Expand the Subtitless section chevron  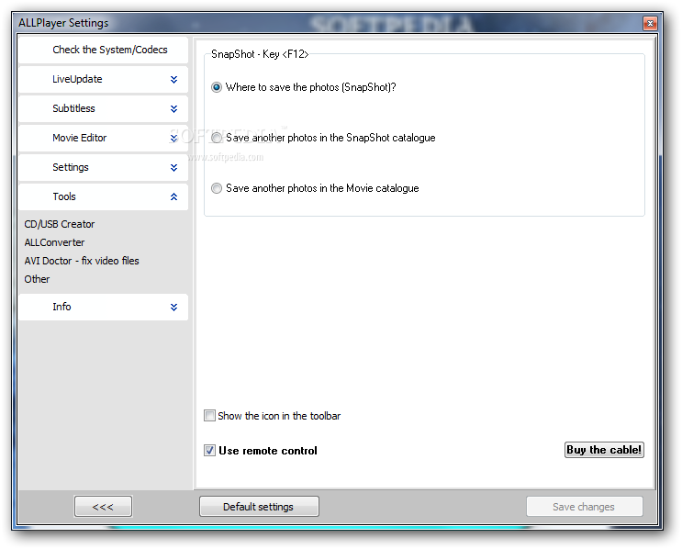(x=174, y=108)
